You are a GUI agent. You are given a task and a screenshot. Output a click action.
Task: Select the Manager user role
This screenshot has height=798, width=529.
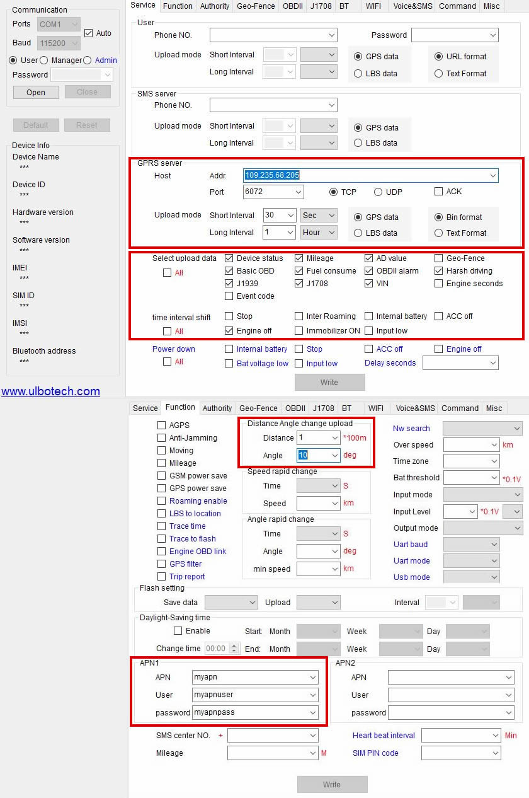44,61
